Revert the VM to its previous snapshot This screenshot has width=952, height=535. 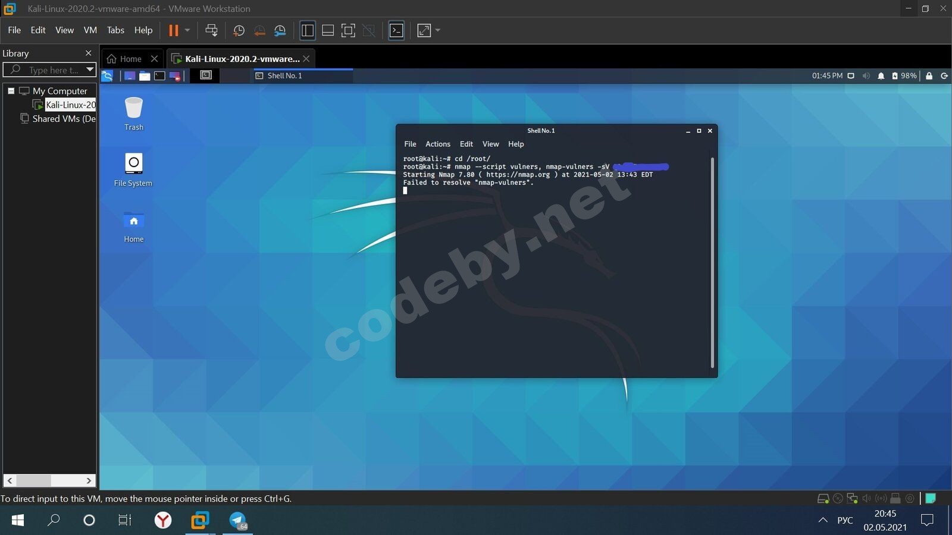tap(259, 30)
